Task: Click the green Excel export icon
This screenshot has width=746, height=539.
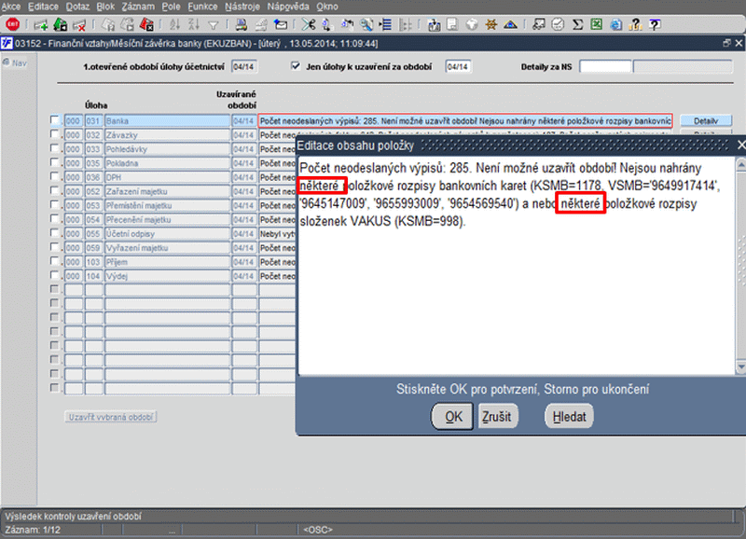Action: (x=597, y=25)
